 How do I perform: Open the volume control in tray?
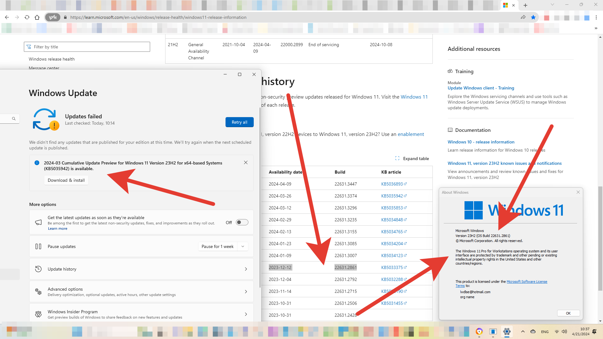[564, 331]
